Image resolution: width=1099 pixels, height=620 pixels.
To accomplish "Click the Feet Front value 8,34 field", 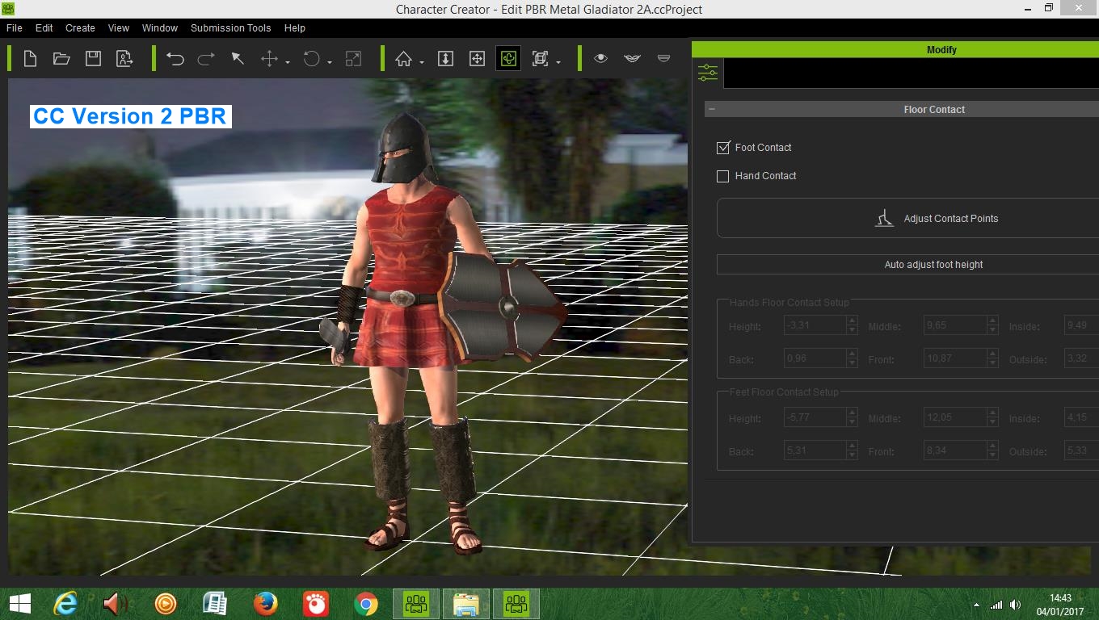I will coord(954,450).
